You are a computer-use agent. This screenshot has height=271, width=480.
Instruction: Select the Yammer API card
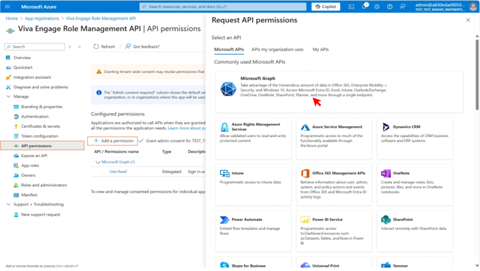point(415,264)
